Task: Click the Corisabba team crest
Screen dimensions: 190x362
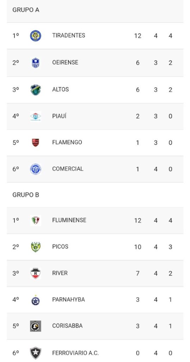Action: click(x=36, y=326)
